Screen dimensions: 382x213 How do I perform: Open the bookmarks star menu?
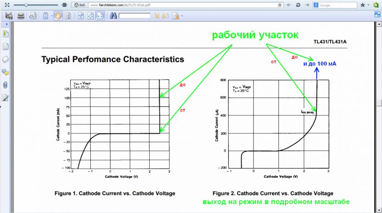tap(363, 5)
